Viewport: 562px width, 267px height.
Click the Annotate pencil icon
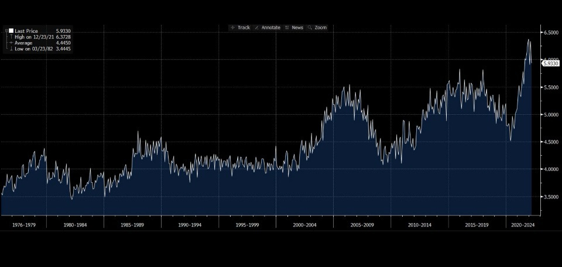click(x=257, y=28)
